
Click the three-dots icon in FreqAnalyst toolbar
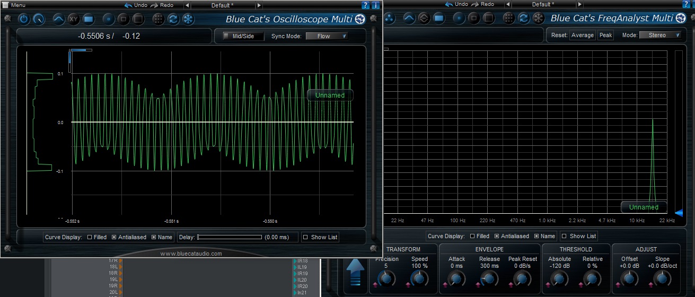click(x=389, y=18)
